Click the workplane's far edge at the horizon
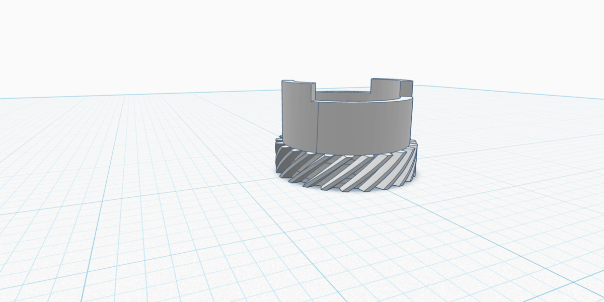 point(151,95)
